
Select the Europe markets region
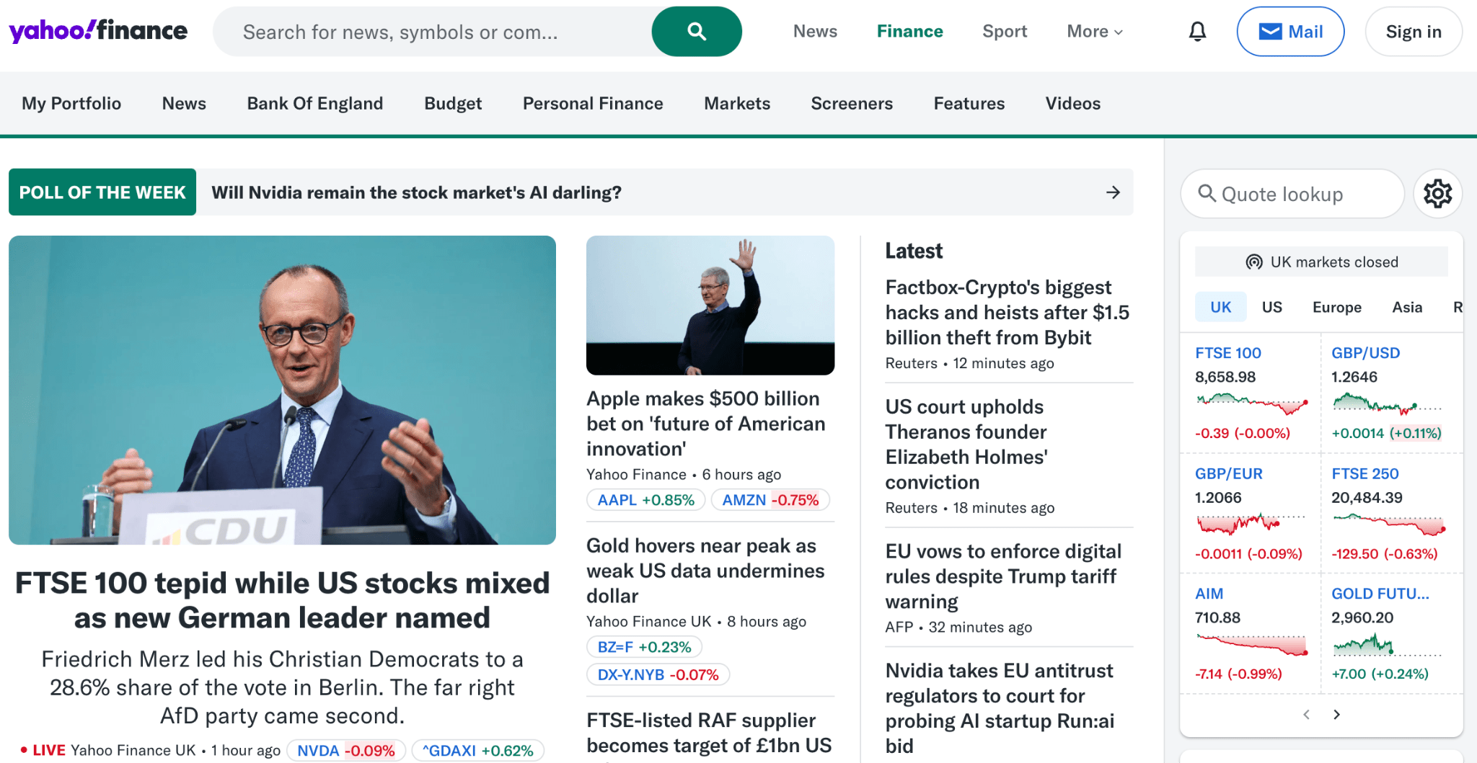coord(1336,306)
